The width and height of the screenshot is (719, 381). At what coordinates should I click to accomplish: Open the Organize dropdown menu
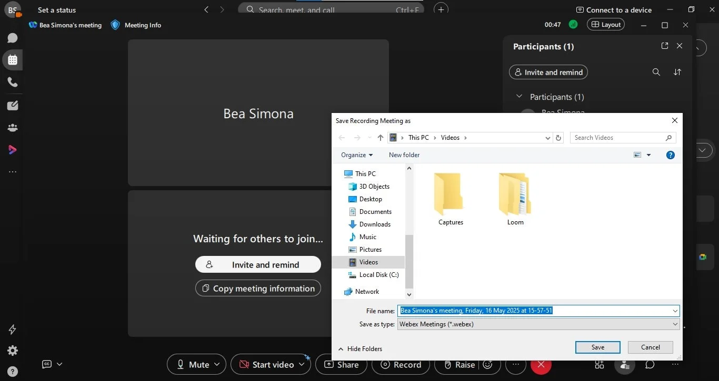[356, 155]
